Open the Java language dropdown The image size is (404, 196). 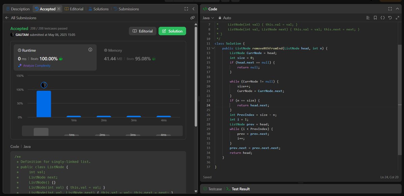(x=208, y=18)
